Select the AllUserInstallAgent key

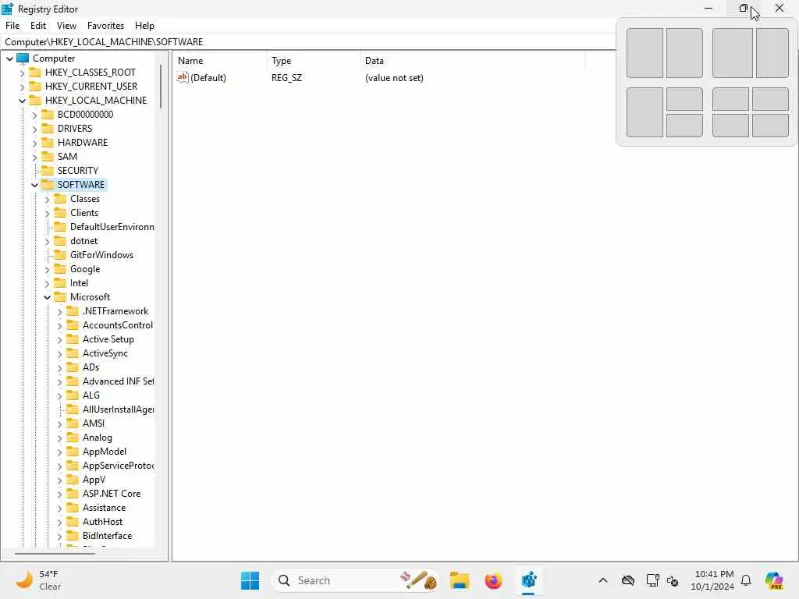pos(119,409)
